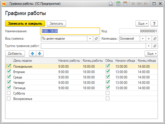The image size is (165, 124).
Task: Toggle the Обед checkbox for Воскресенье
Action: click(x=107, y=99)
